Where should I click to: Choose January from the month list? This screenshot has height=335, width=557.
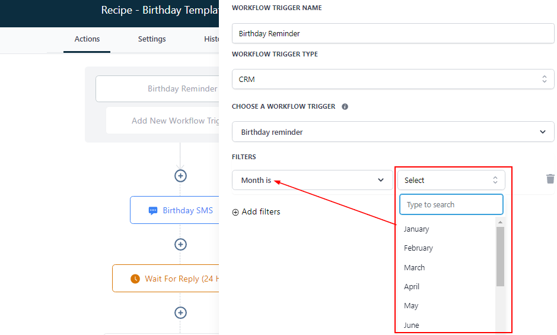[x=416, y=229]
